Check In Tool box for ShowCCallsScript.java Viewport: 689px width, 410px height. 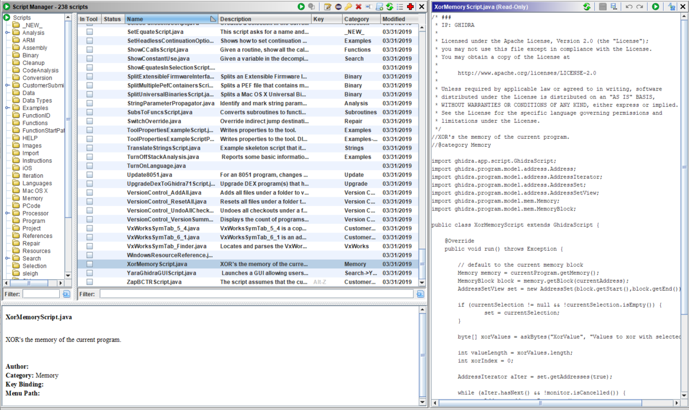[90, 50]
